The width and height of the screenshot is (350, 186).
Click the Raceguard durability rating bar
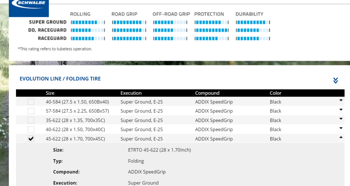coord(253,38)
